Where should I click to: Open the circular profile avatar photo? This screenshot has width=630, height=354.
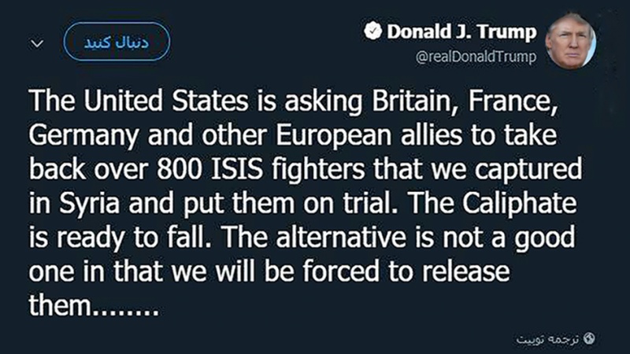[570, 42]
